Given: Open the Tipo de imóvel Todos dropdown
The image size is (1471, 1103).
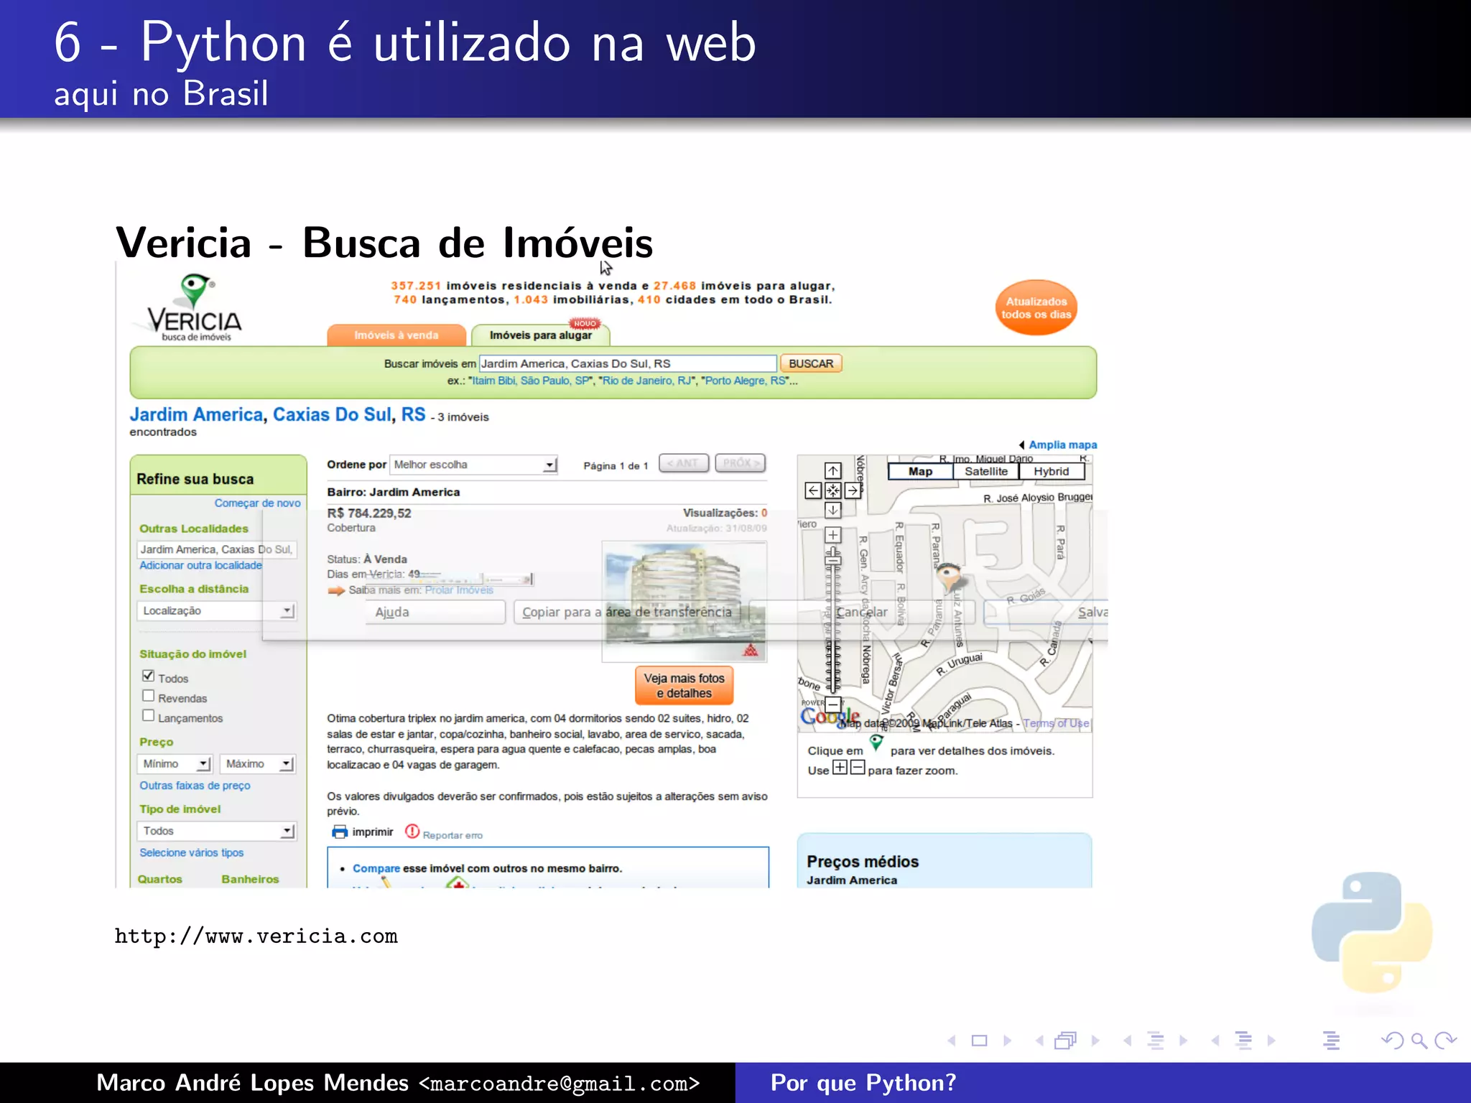Looking at the screenshot, I should point(216,832).
